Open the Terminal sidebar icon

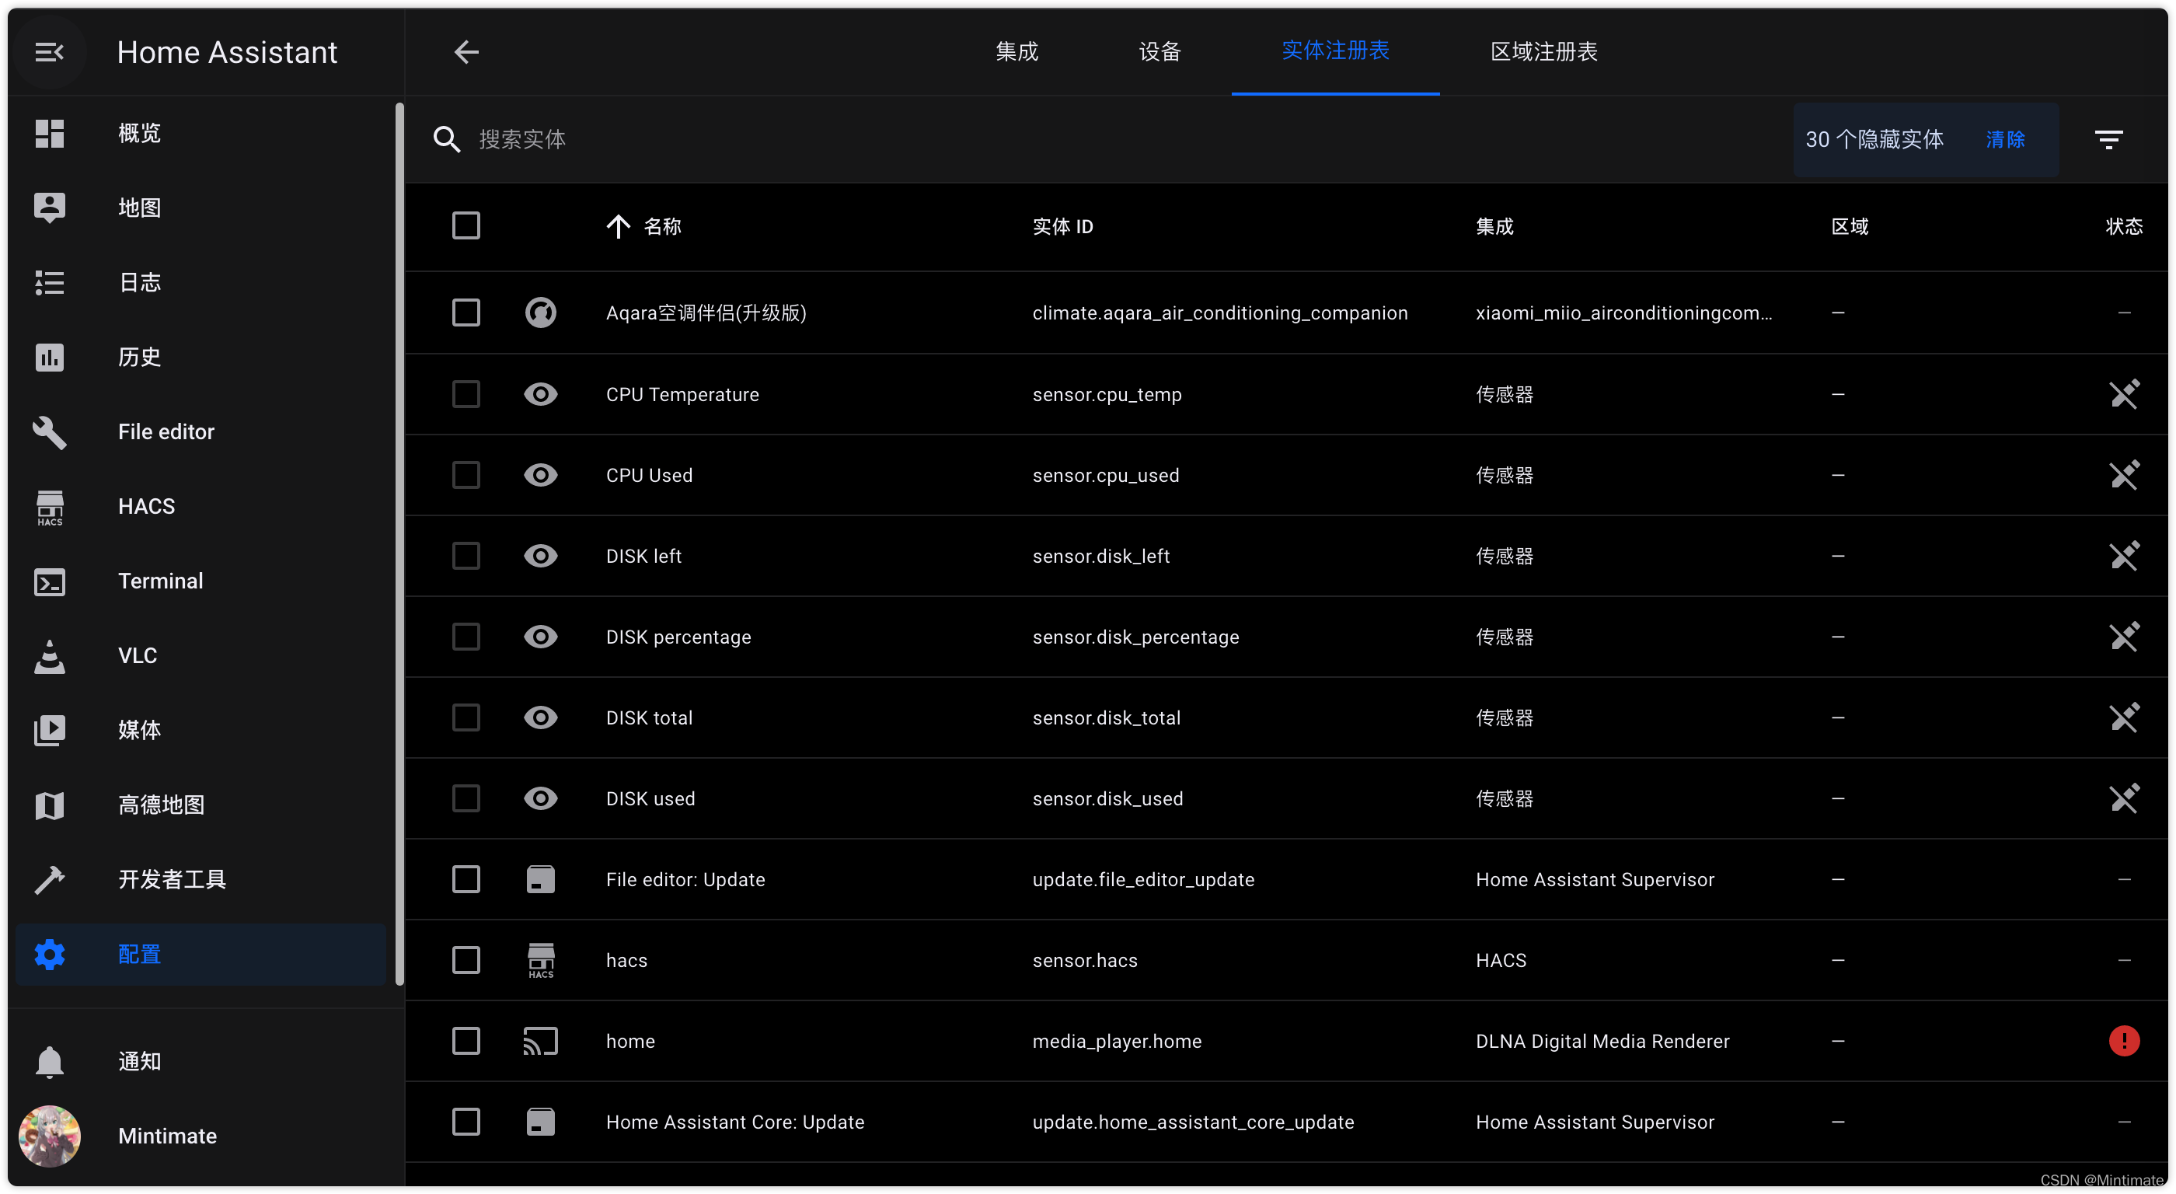pos(50,581)
